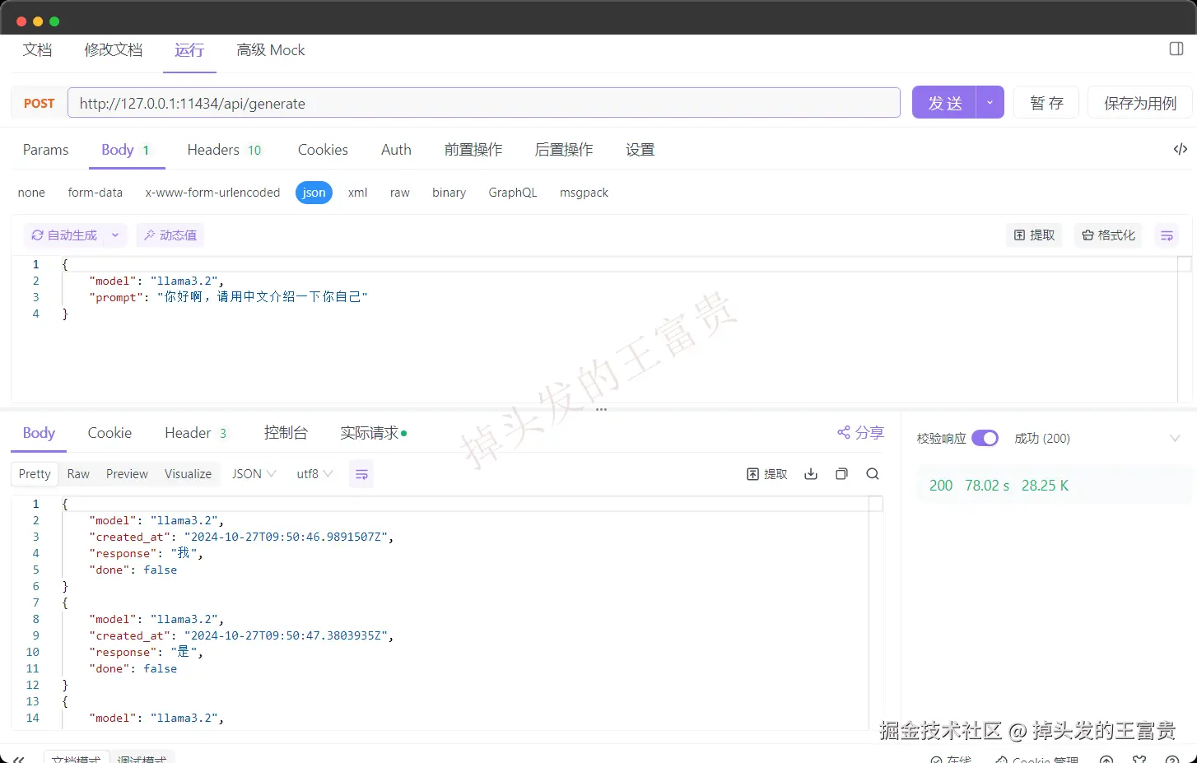Click the response Body tab
1197x763 pixels.
point(39,433)
